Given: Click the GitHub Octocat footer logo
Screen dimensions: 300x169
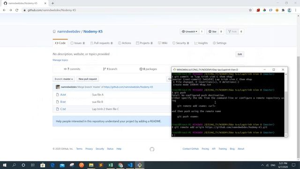Looking at the screenshot, I should [x=152, y=149].
